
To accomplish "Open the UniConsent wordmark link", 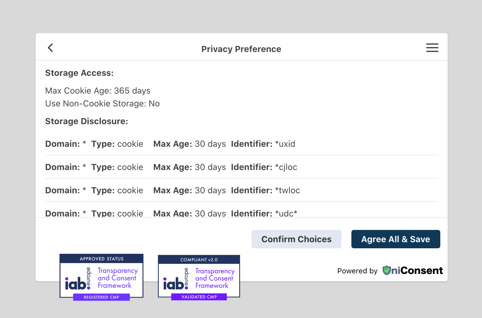I will point(417,271).
